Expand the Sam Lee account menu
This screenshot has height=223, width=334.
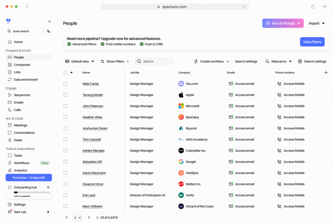48,212
